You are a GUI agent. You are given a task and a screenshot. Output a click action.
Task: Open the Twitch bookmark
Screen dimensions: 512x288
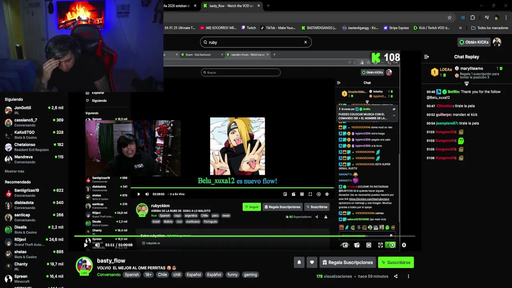coord(248,28)
